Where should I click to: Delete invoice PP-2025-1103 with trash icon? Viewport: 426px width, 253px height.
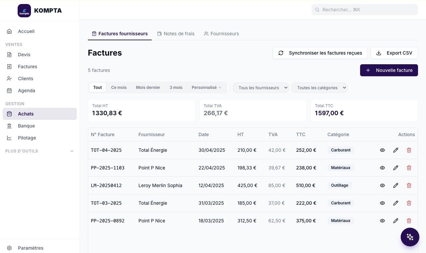(x=409, y=168)
